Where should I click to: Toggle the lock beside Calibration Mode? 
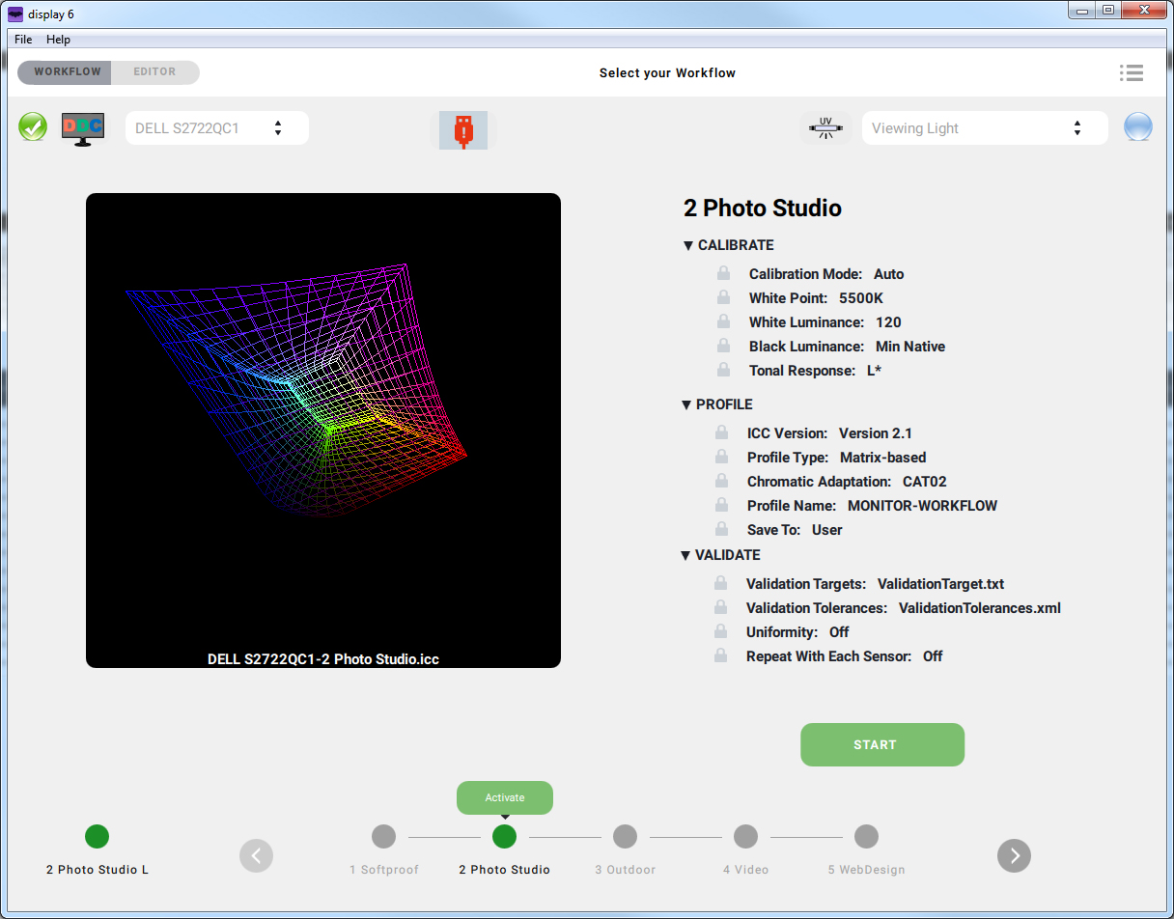coord(723,274)
